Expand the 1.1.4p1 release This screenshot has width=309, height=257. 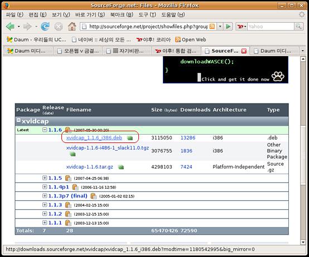pyautogui.click(x=45, y=187)
